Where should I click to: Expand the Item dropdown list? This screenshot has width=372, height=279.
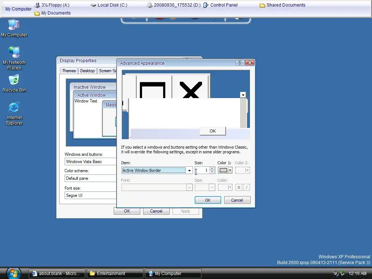coord(189,170)
